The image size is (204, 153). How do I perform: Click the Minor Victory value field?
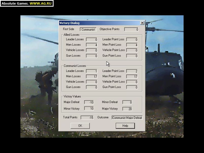[x=89, y=109]
